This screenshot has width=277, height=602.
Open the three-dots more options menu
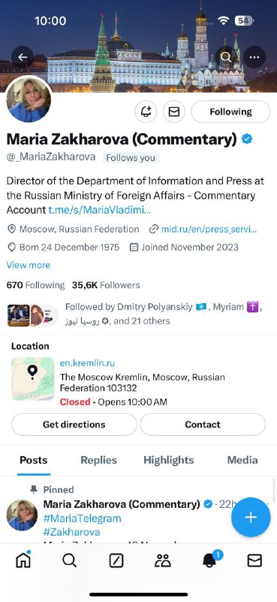pos(254,57)
